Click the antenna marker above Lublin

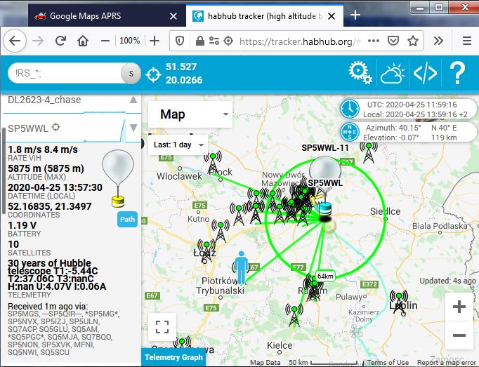tap(399, 302)
